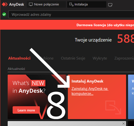Click the monitor icon in Nowe połączenie tab

[31, 4]
